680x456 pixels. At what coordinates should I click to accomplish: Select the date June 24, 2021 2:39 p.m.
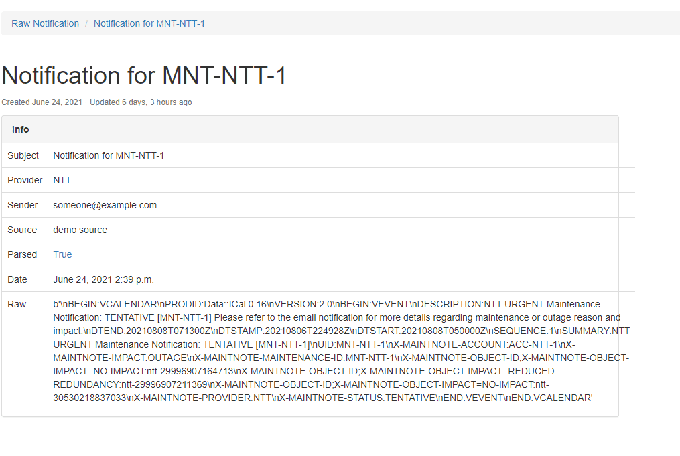pyautogui.click(x=103, y=279)
